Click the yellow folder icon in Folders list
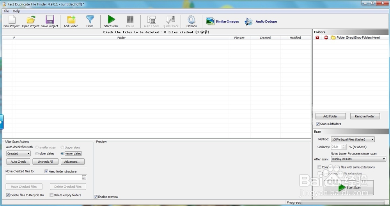The height and width of the screenshot is (206, 390). (333, 37)
